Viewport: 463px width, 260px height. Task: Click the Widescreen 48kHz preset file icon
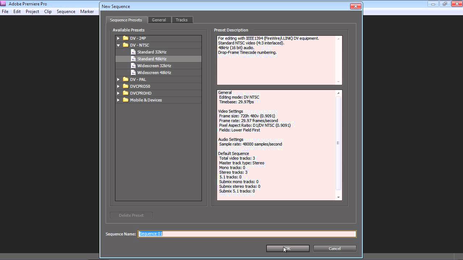pyautogui.click(x=133, y=73)
